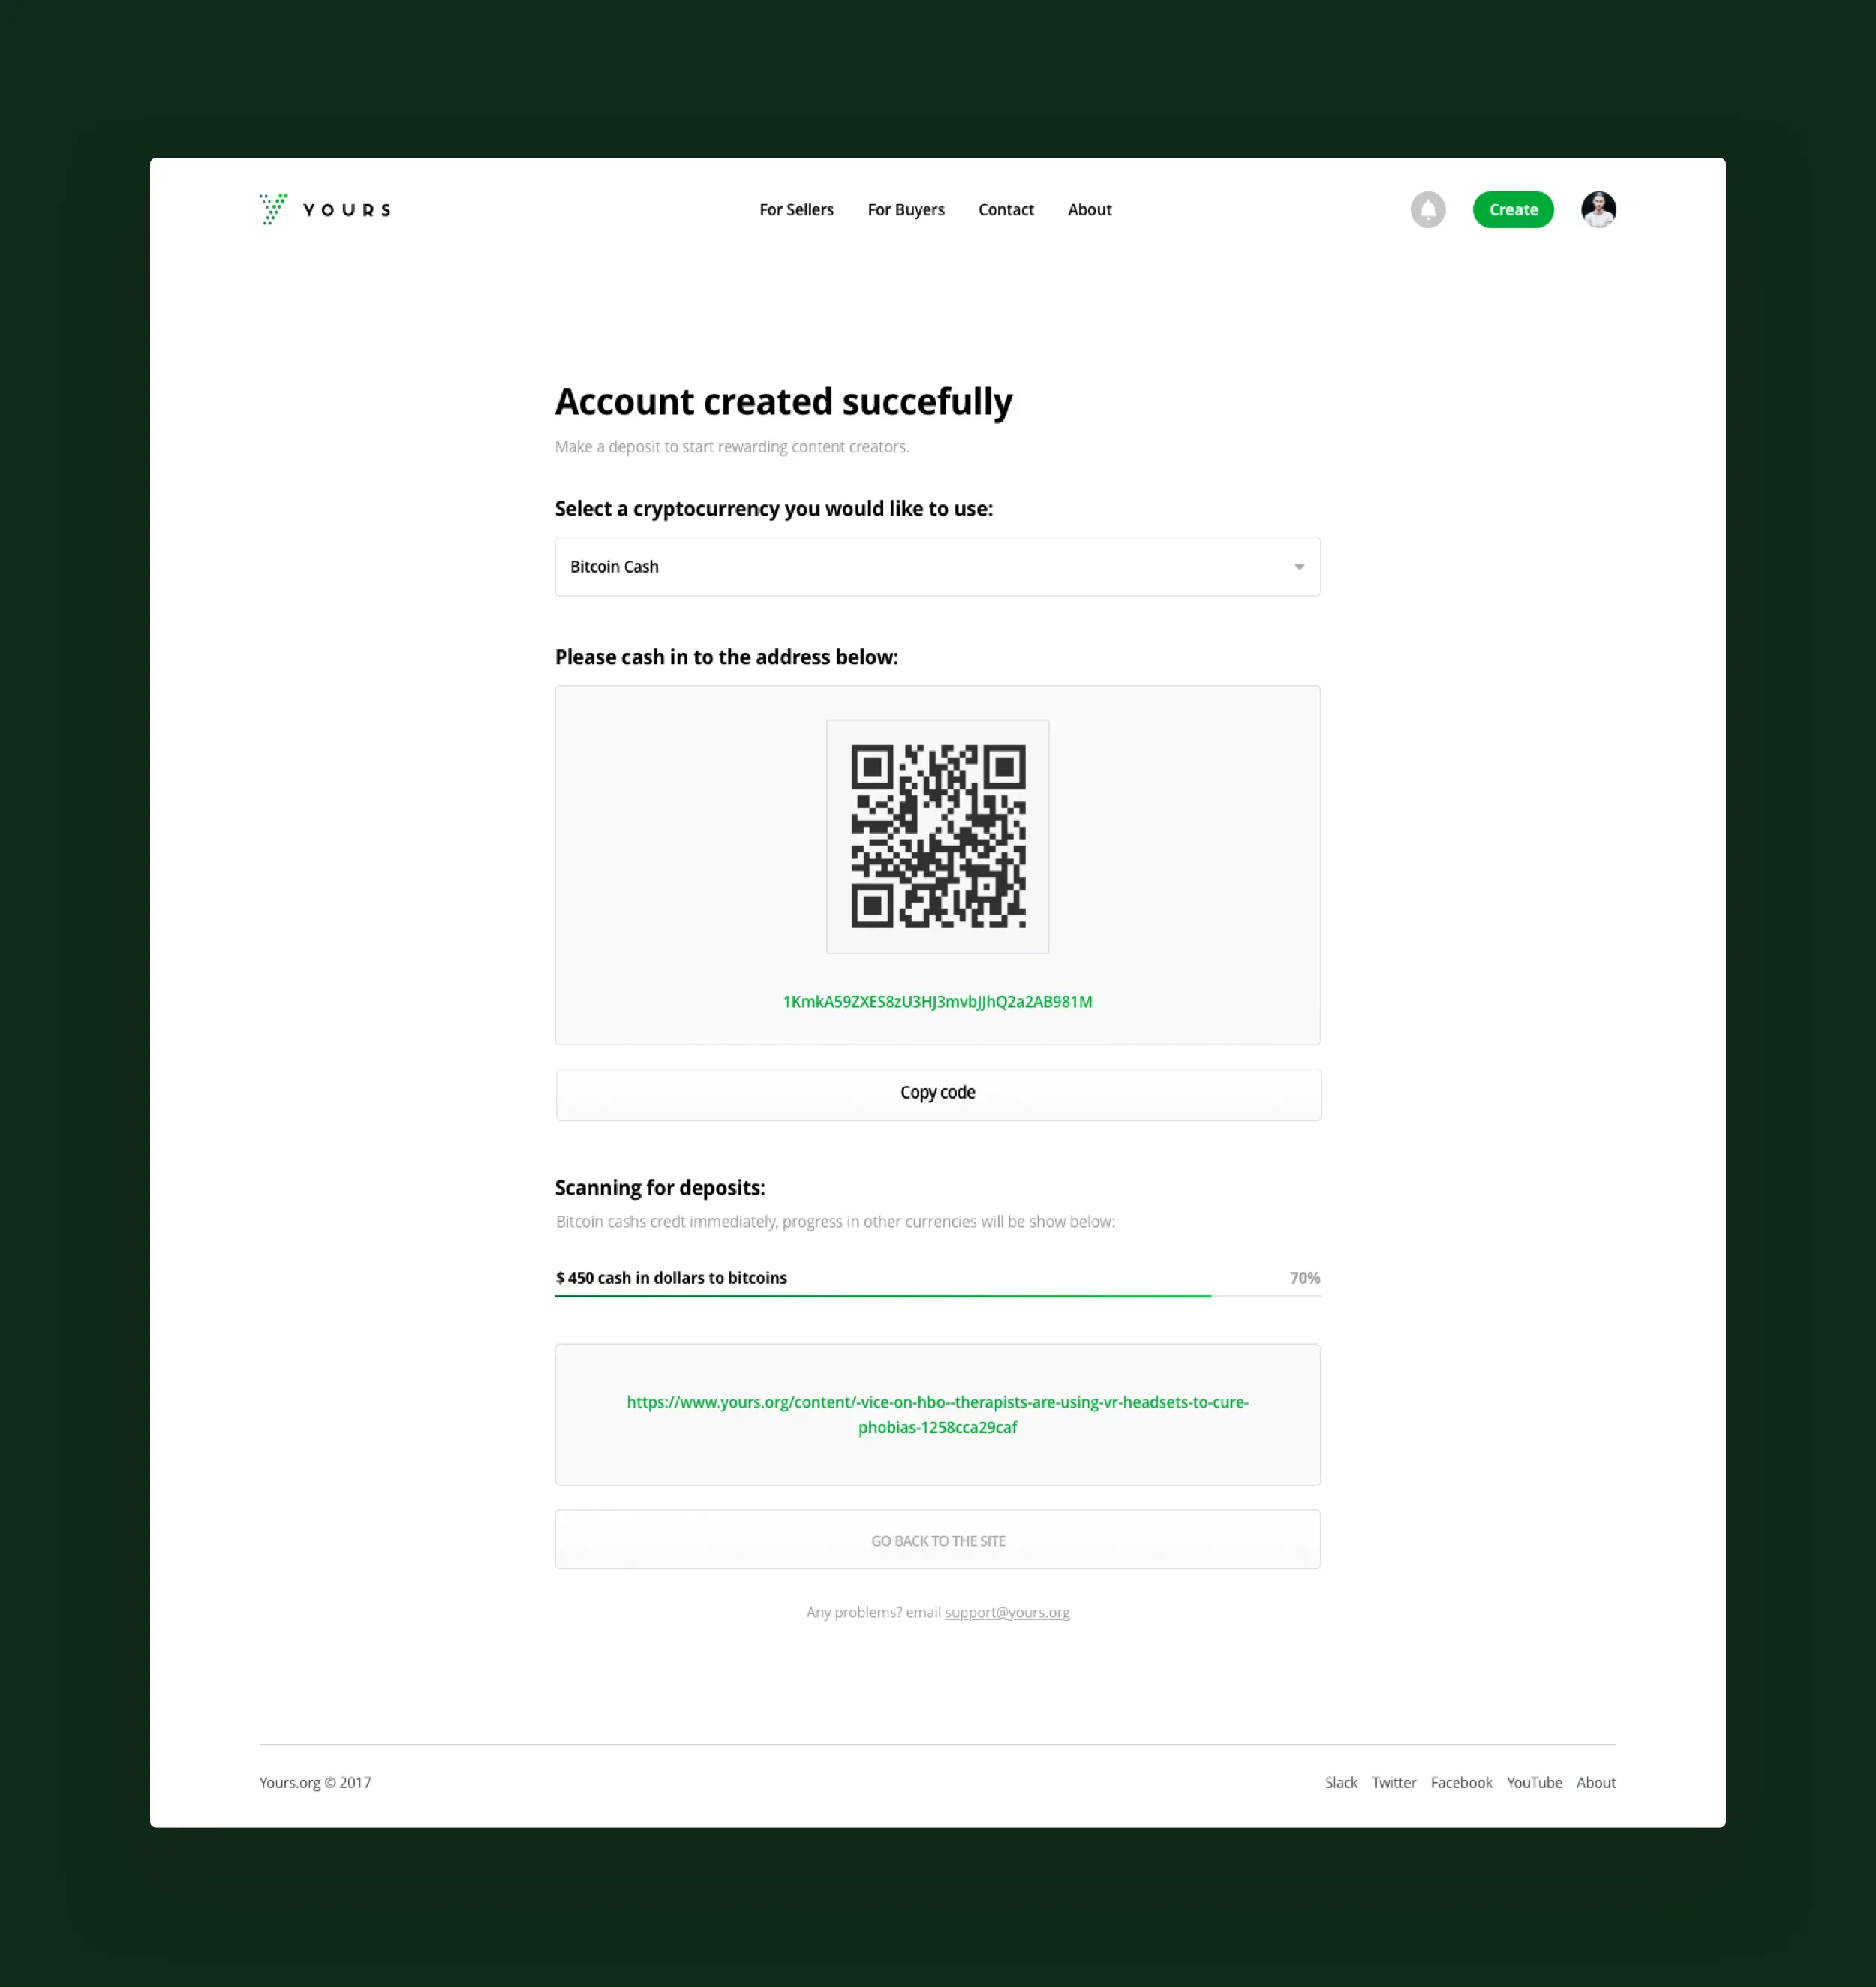Open the notifications bell icon

[1428, 210]
